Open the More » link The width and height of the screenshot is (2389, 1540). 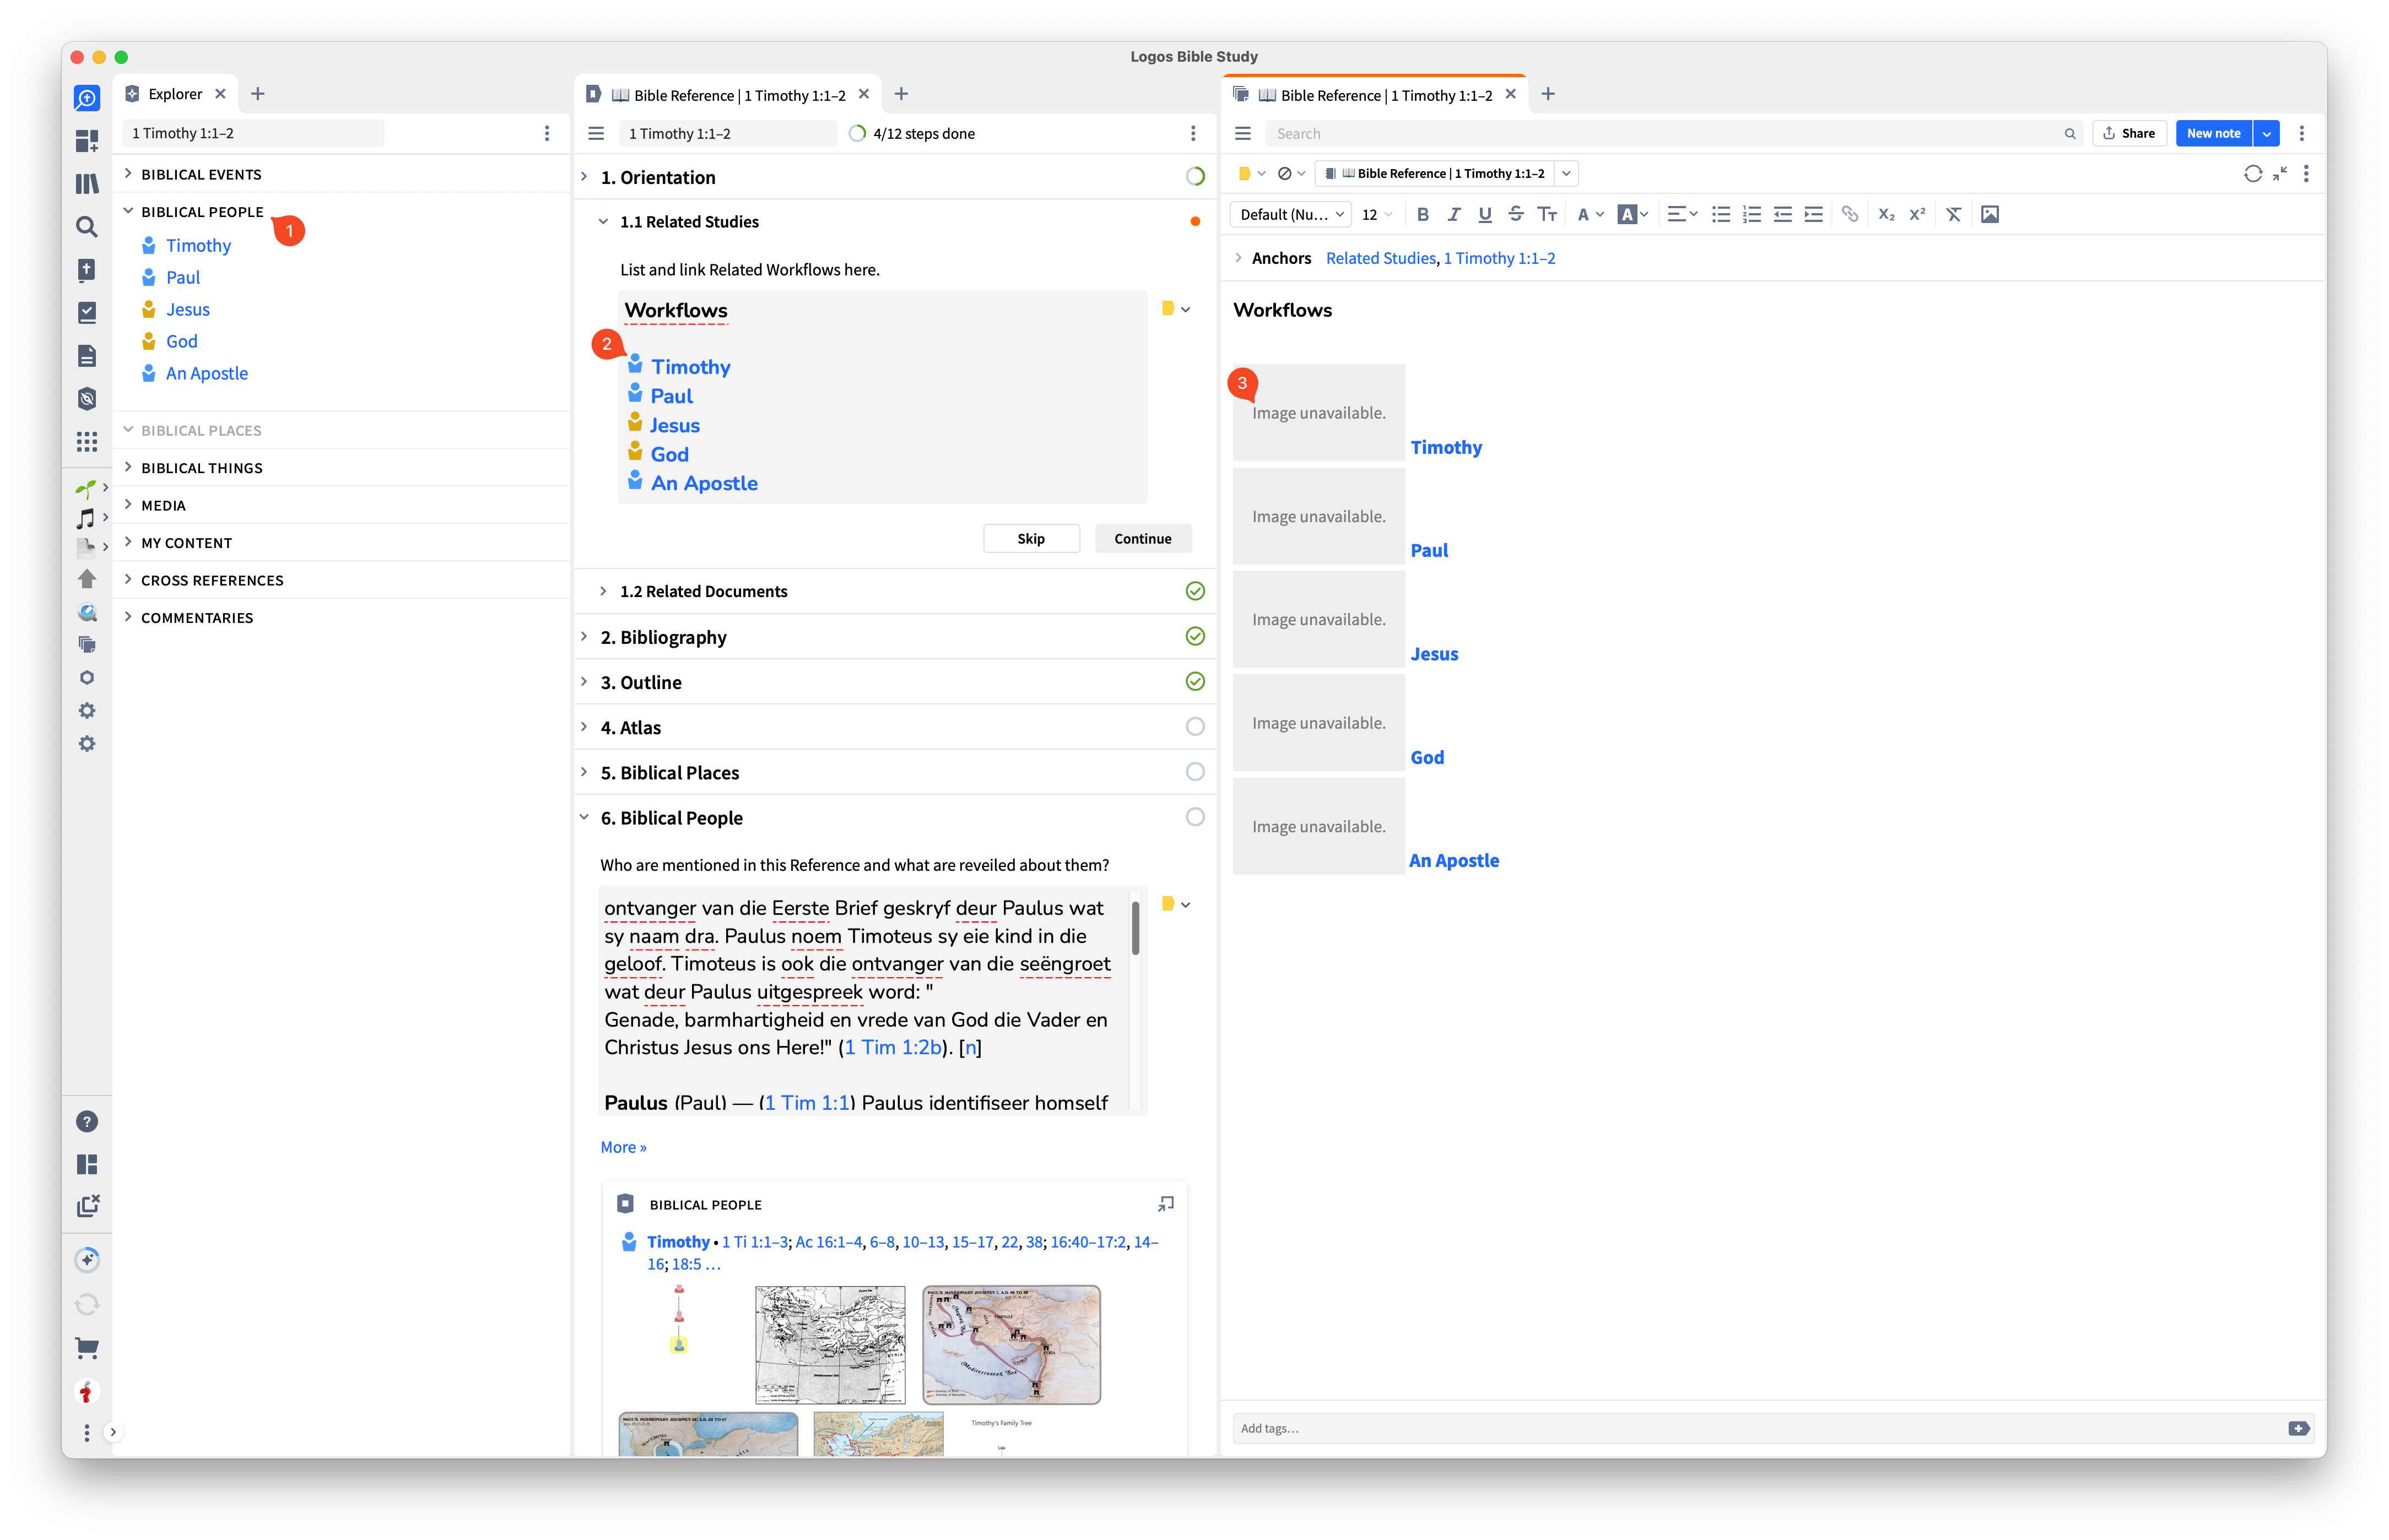pos(623,1147)
